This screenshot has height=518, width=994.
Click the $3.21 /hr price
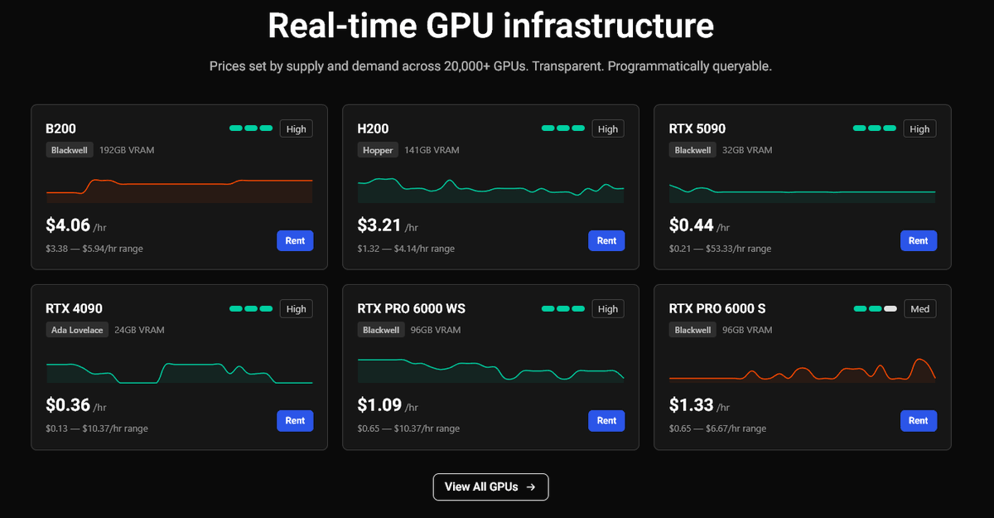pyautogui.click(x=388, y=225)
